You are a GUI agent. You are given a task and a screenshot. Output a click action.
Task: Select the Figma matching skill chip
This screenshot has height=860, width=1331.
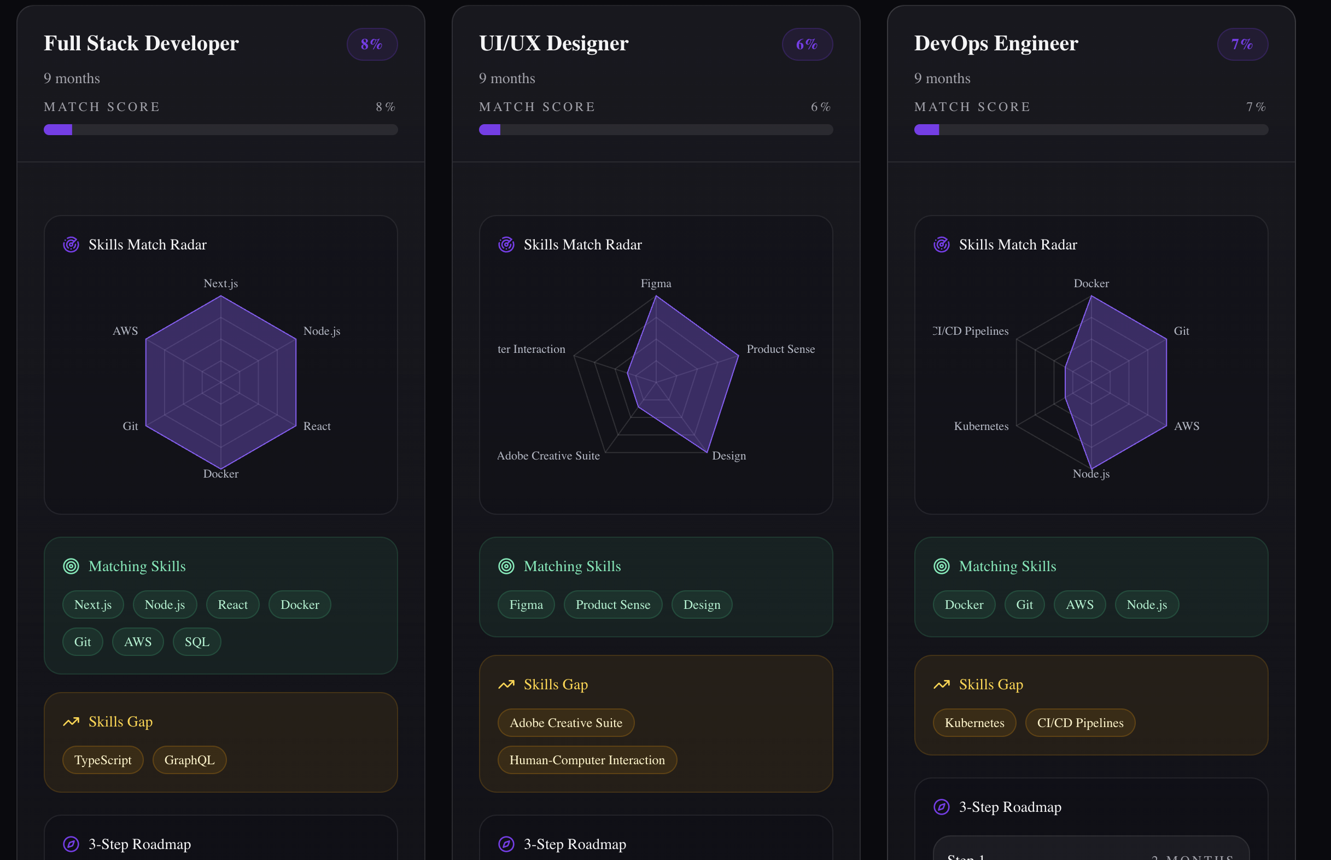526,605
